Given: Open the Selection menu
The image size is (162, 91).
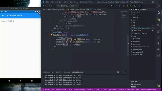Looking at the screenshot, I should click(x=59, y=2).
